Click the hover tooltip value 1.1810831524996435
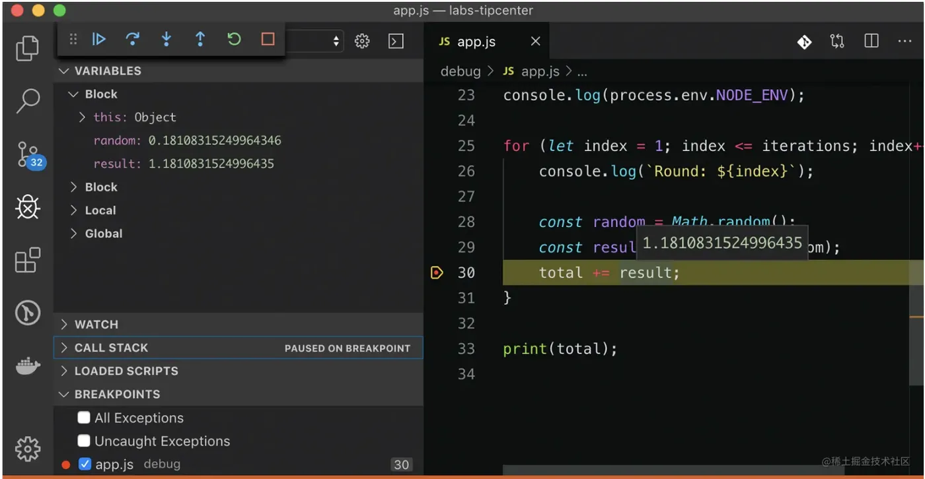This screenshot has height=479, width=925. click(722, 243)
